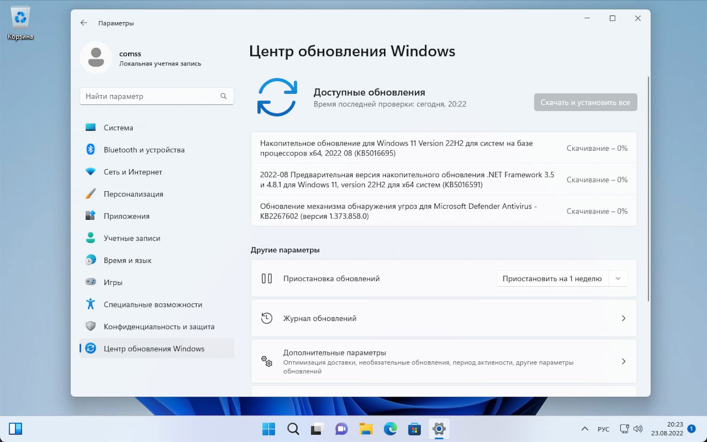Click the Время последней проверки status text
Screen dimensions: 707x442
[x=390, y=104]
